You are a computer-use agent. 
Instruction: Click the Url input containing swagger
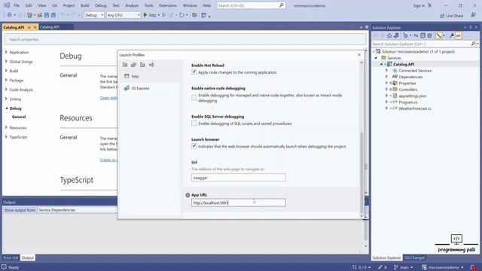[x=239, y=178]
